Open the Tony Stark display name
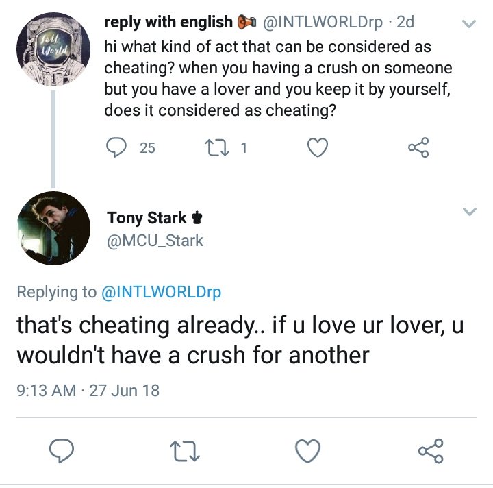 click(147, 218)
